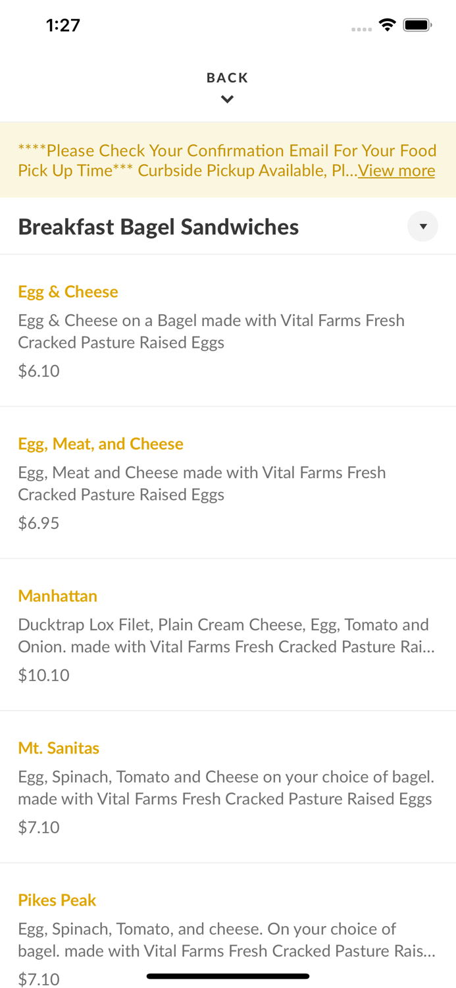456x988 pixels.
Task: Tap the home indicator bar
Action: click(x=228, y=975)
